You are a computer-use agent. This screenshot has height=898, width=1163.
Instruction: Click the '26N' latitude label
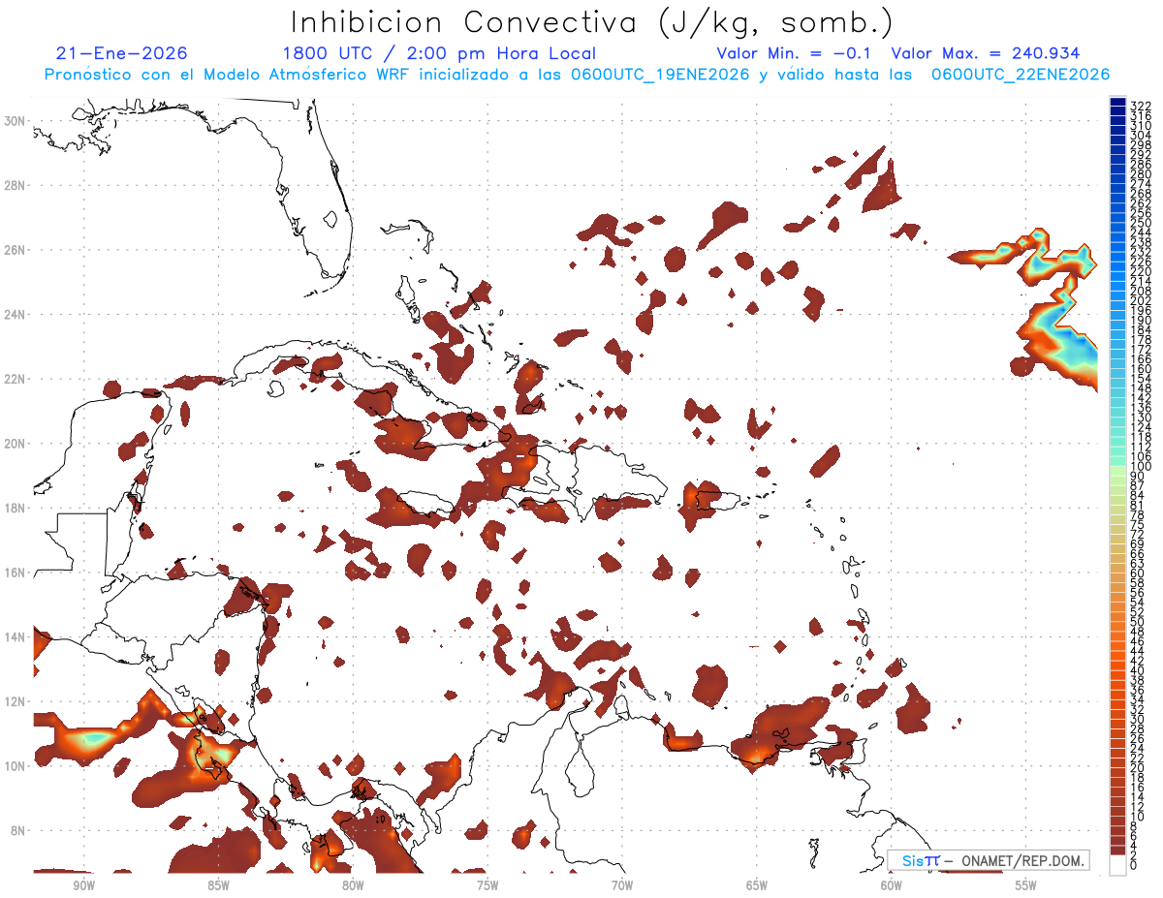tap(16, 250)
